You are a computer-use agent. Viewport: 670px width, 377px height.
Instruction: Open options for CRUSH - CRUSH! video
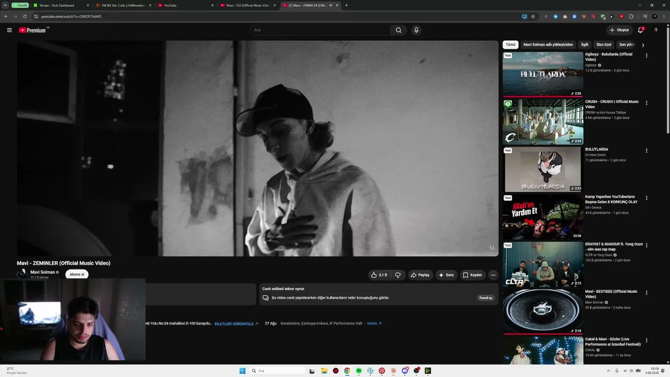point(646,103)
